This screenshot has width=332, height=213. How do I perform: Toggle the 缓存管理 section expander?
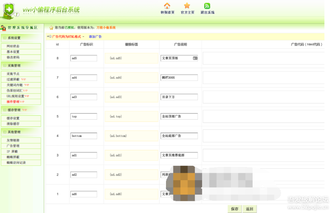pos(5,110)
